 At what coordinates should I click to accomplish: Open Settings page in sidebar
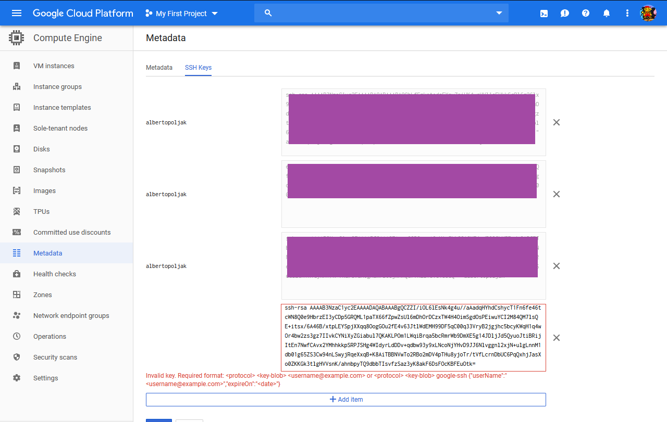46,378
